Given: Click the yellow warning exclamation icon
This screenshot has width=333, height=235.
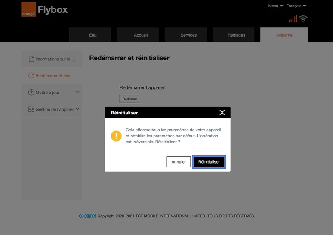Looking at the screenshot, I should coord(116,136).
